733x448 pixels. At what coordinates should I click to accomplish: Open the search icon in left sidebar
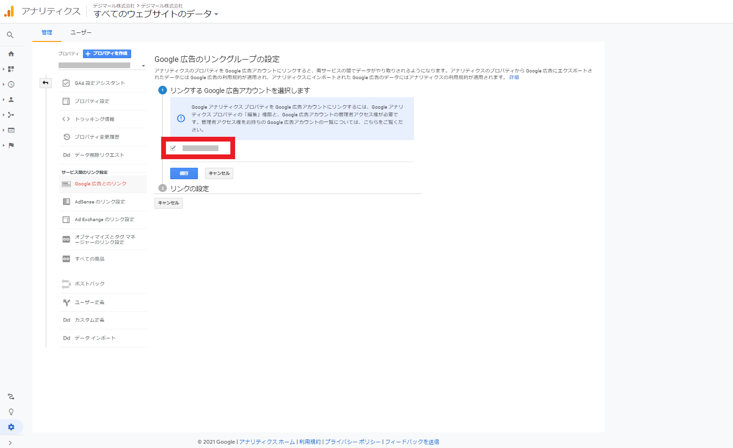(x=10, y=35)
